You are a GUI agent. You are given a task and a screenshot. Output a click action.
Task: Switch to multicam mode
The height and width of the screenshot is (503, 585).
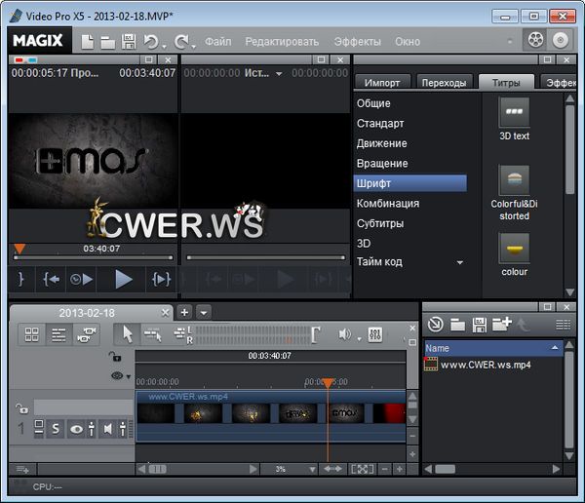point(86,334)
